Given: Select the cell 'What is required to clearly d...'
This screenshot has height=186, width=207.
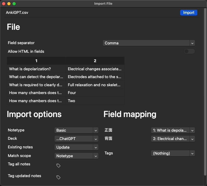Looking at the screenshot, I should pyautogui.click(x=36, y=85).
